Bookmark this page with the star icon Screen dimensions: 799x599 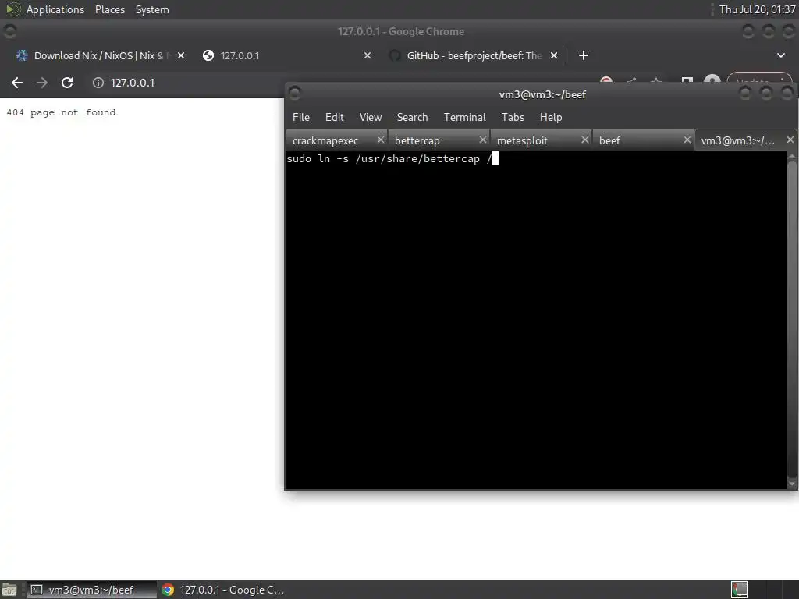[656, 81]
